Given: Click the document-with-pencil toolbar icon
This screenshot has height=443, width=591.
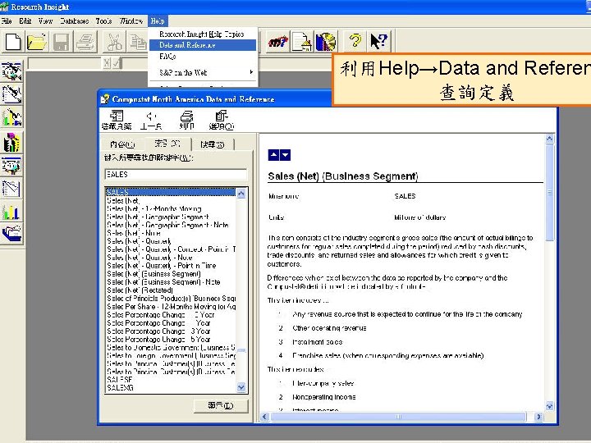Looking at the screenshot, I should (x=301, y=41).
